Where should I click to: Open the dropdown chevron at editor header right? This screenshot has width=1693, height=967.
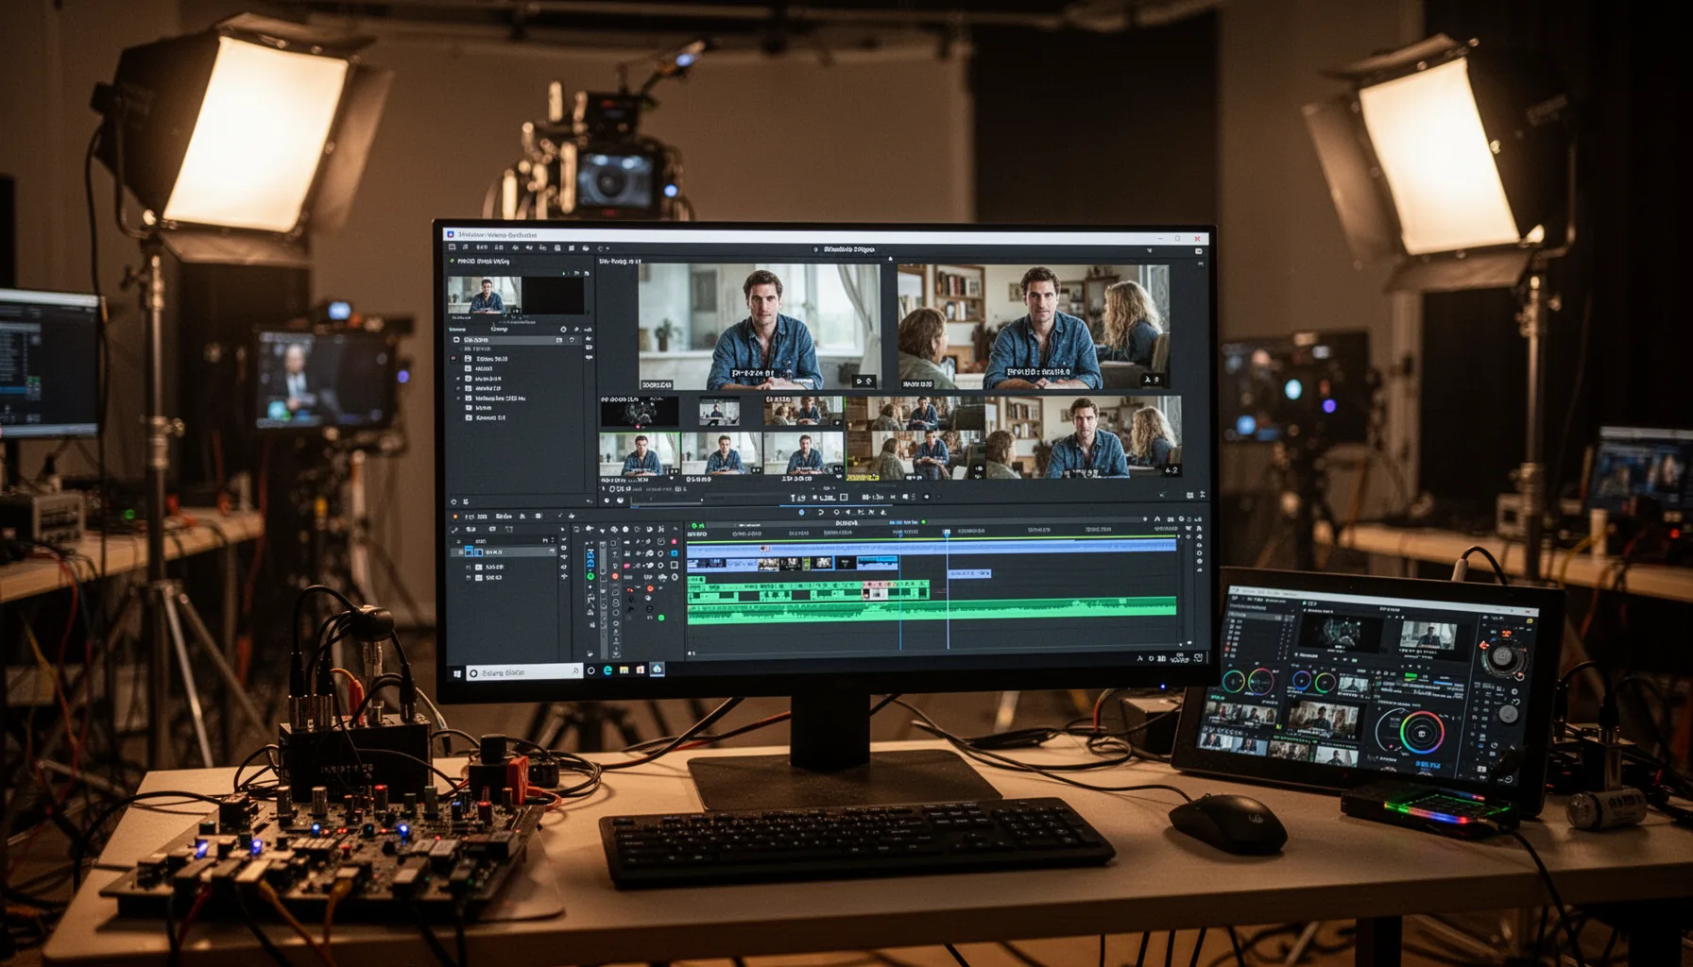tap(1150, 250)
